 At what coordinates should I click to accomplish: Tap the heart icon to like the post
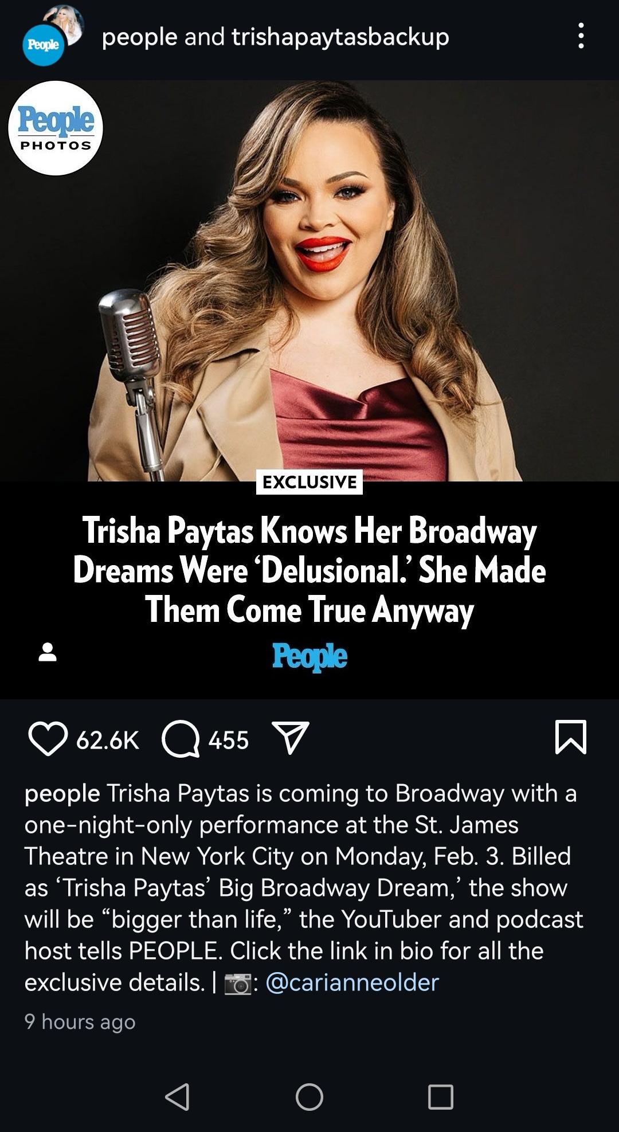coord(48,739)
